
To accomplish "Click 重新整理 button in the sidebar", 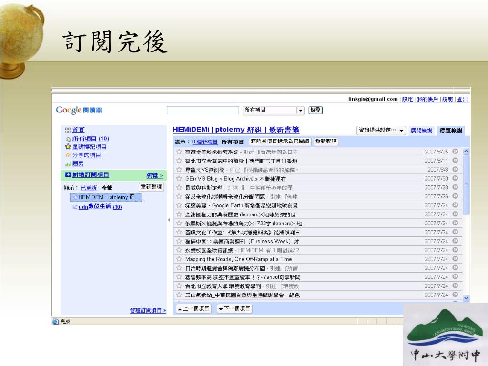I will click(151, 187).
